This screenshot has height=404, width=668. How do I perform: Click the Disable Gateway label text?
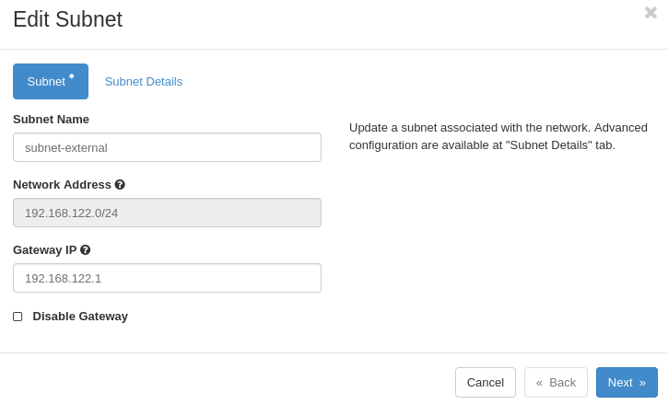(x=80, y=317)
